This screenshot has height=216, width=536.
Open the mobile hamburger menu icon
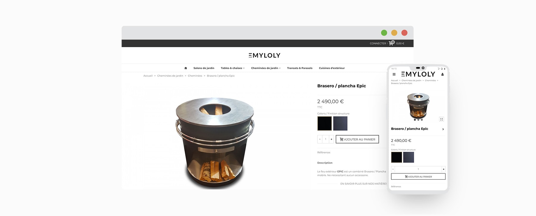point(394,74)
